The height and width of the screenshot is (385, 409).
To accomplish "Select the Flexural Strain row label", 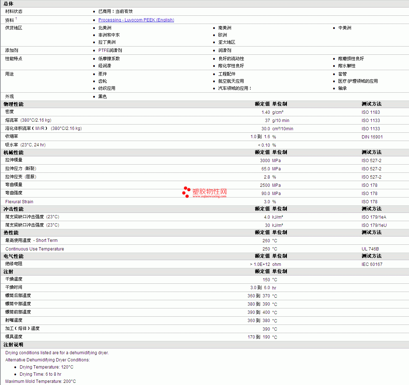I will 19,202.
